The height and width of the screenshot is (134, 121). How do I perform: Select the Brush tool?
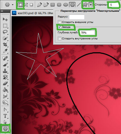point(5,65)
